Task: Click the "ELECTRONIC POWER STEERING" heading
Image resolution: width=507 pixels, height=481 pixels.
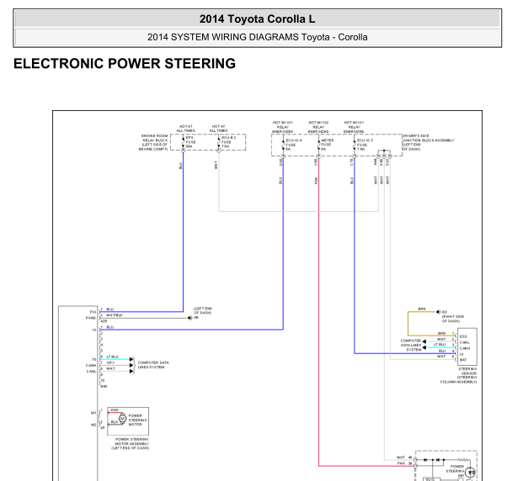Action: pyautogui.click(x=125, y=64)
